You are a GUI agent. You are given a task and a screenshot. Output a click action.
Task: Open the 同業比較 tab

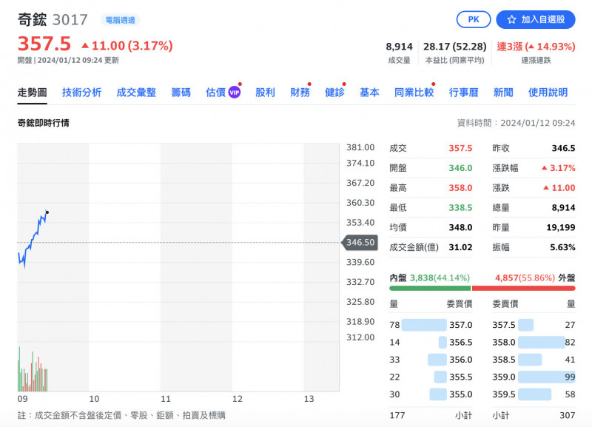tap(414, 93)
